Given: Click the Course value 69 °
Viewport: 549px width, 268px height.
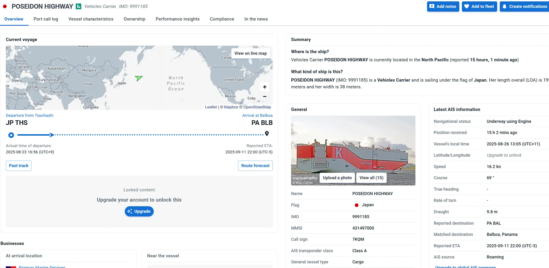Looking at the screenshot, I should tap(490, 178).
